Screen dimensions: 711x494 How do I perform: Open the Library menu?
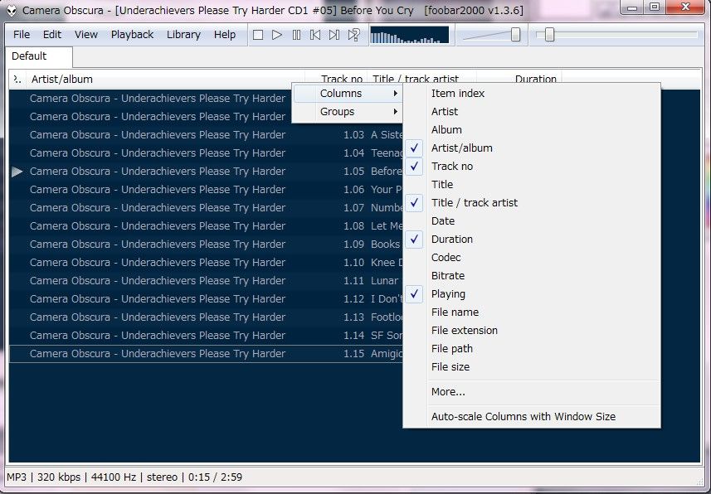pyautogui.click(x=183, y=35)
